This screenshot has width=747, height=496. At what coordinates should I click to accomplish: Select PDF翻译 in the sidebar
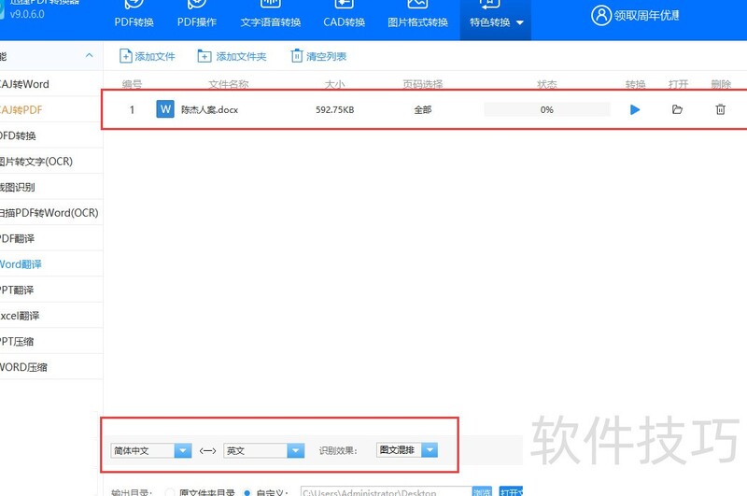[51, 238]
